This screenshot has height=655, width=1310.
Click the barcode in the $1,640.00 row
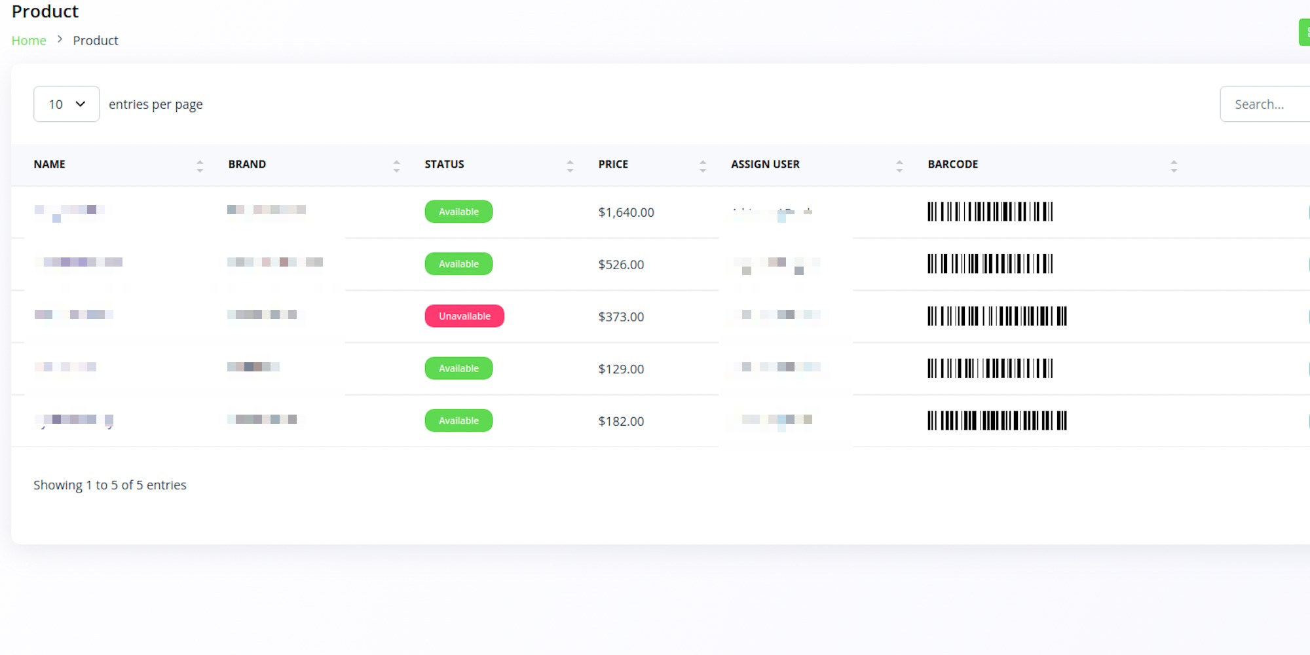coord(990,212)
